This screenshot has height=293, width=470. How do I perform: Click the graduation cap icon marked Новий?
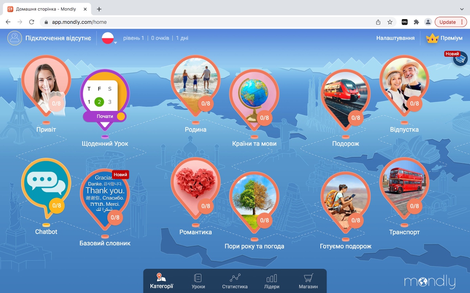(460, 59)
